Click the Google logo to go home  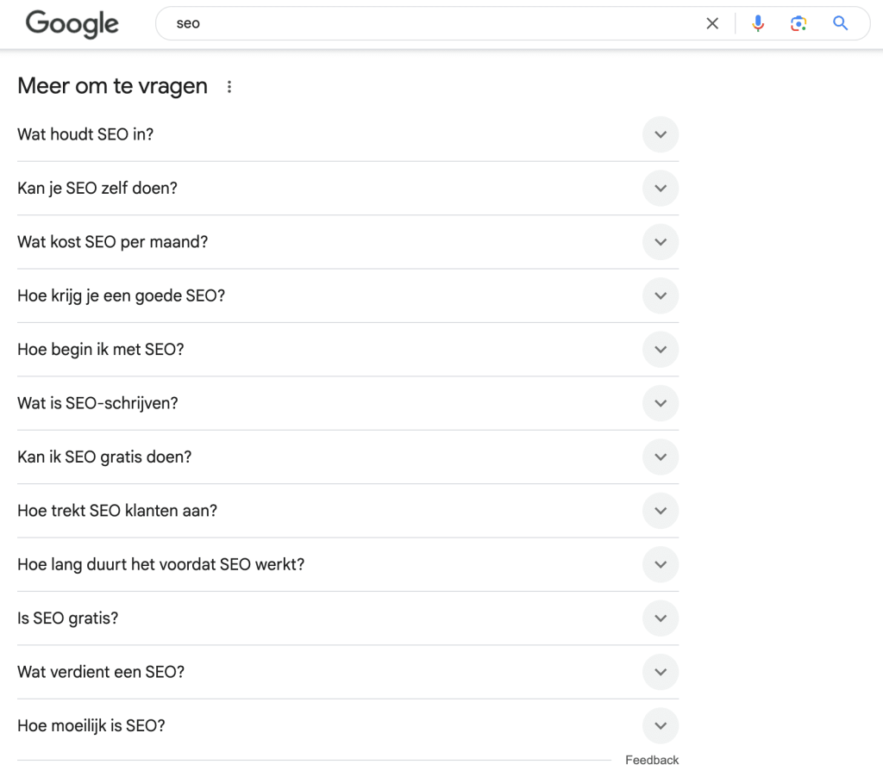coord(72,24)
